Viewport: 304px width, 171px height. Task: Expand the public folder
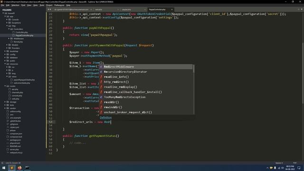(x=5, y=61)
